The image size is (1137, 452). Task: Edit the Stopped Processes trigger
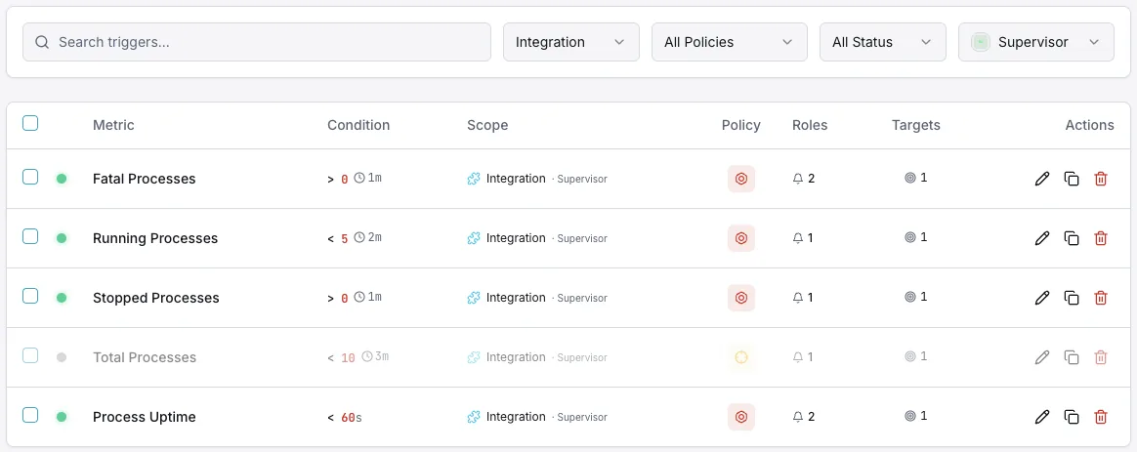tap(1042, 298)
